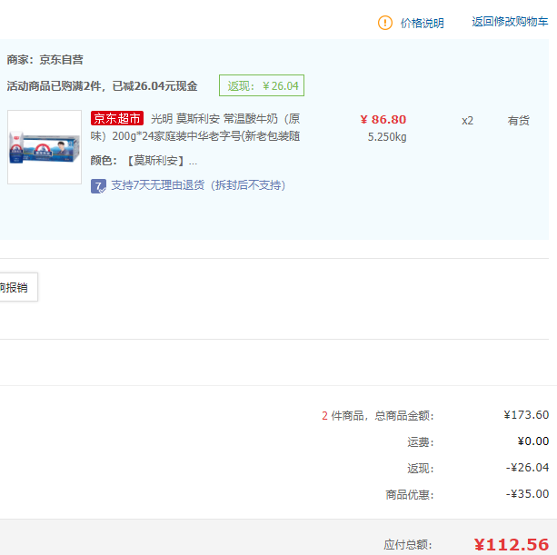Click the ¥112.56 payable total
The width and height of the screenshot is (557, 555).
click(x=511, y=544)
